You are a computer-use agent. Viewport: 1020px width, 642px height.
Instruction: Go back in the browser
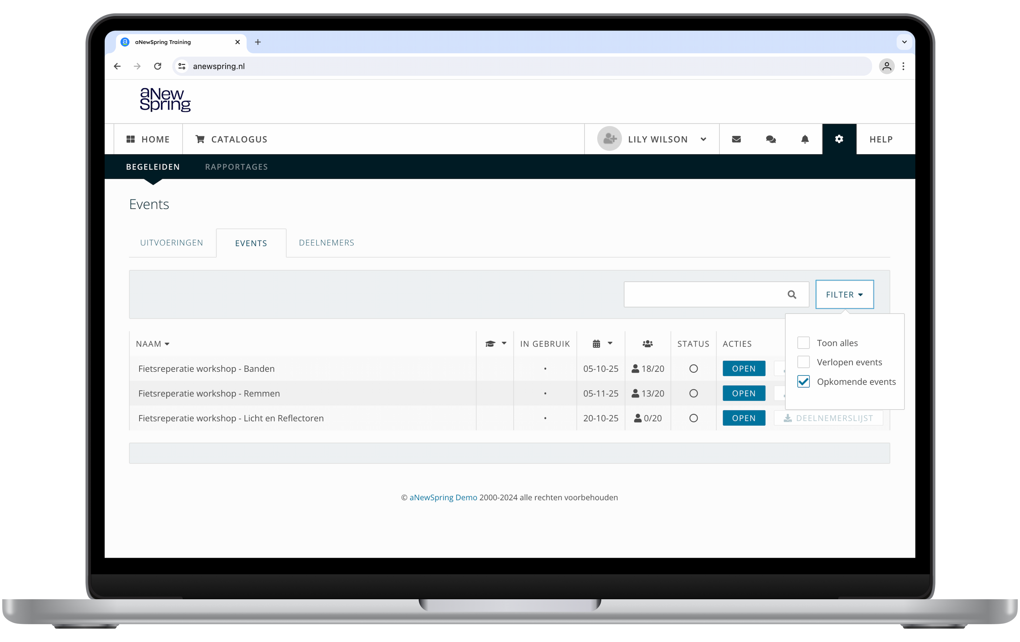(117, 66)
